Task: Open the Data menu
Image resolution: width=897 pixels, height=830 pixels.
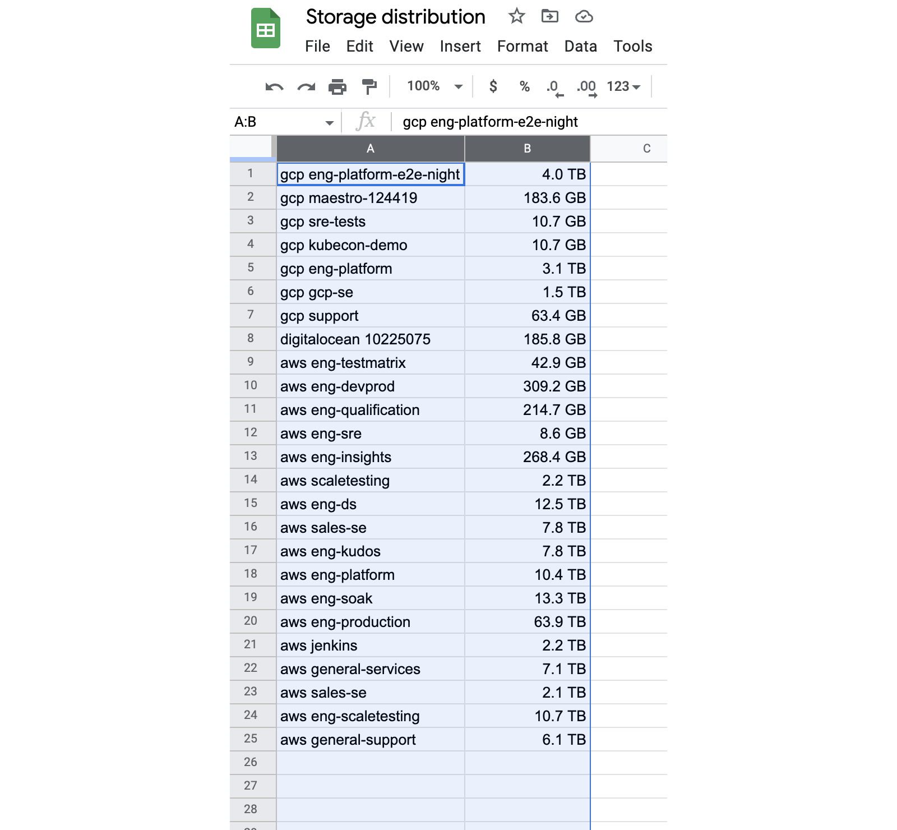Action: [581, 46]
